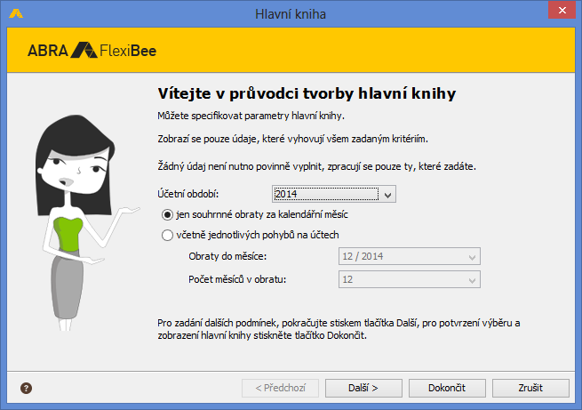Cancel the wizard with Zrušit

(x=530, y=388)
